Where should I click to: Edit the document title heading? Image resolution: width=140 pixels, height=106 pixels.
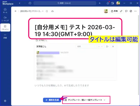click(x=75, y=30)
